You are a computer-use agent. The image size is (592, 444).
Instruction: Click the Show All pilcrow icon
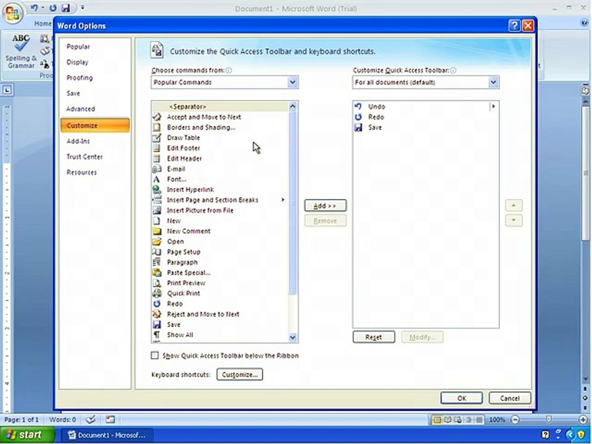coord(157,335)
